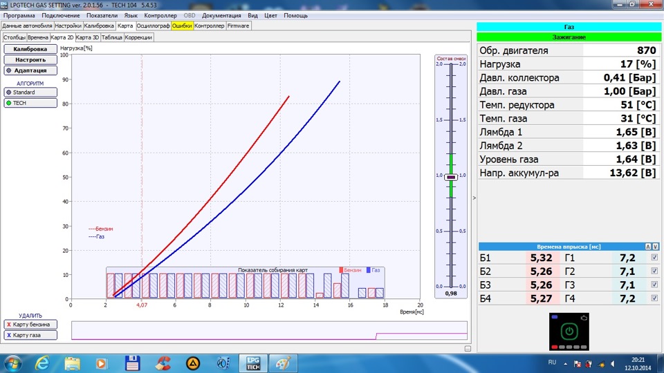
Task: Click the Б1 petrol injection time 5,32
Action: [x=541, y=258]
